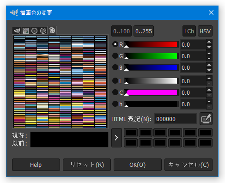The width and height of the screenshot is (225, 183).
Task: Decrease the G value with down arrow
Action: coord(209,59)
